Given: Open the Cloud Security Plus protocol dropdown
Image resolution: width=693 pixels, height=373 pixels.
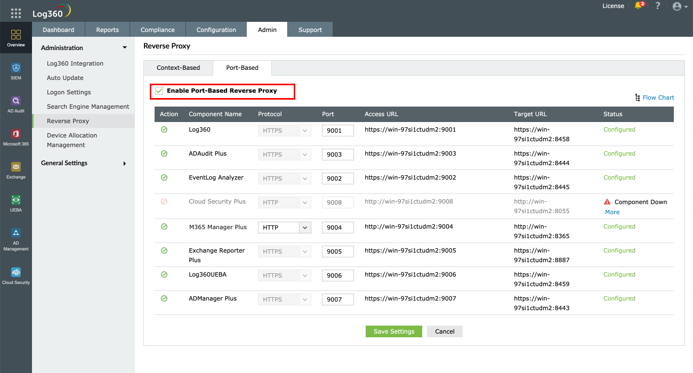Looking at the screenshot, I should [284, 202].
